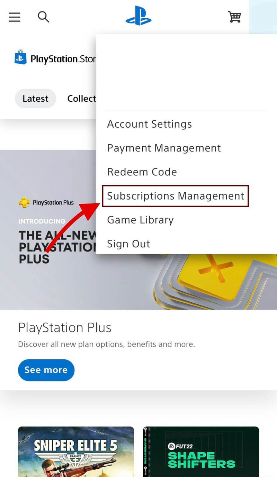Open the FUT22 Shapeshifters tile
This screenshot has height=477, width=277.
coord(201,452)
